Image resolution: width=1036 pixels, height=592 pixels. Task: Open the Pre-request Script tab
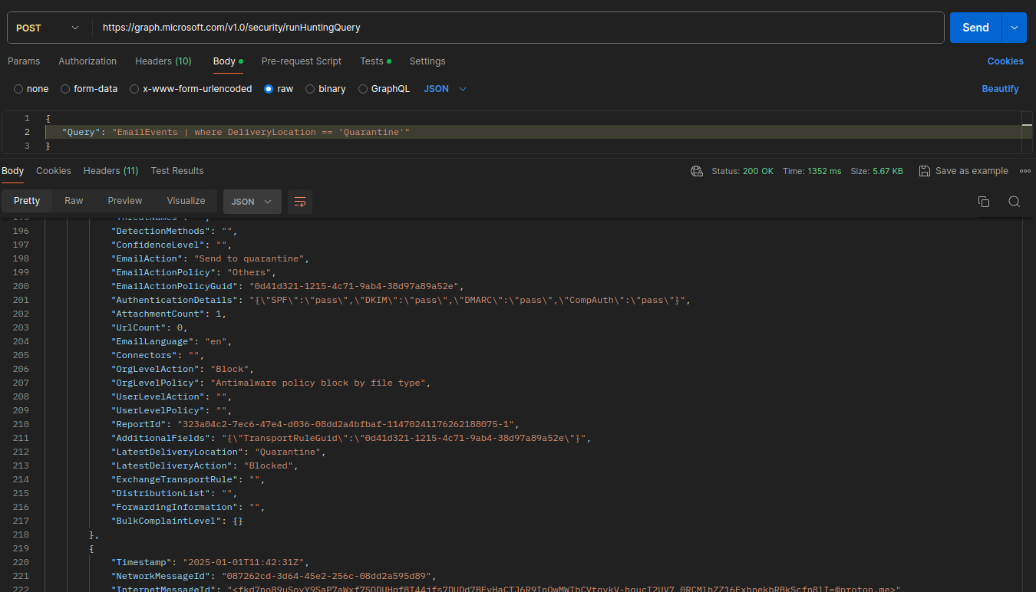(302, 61)
